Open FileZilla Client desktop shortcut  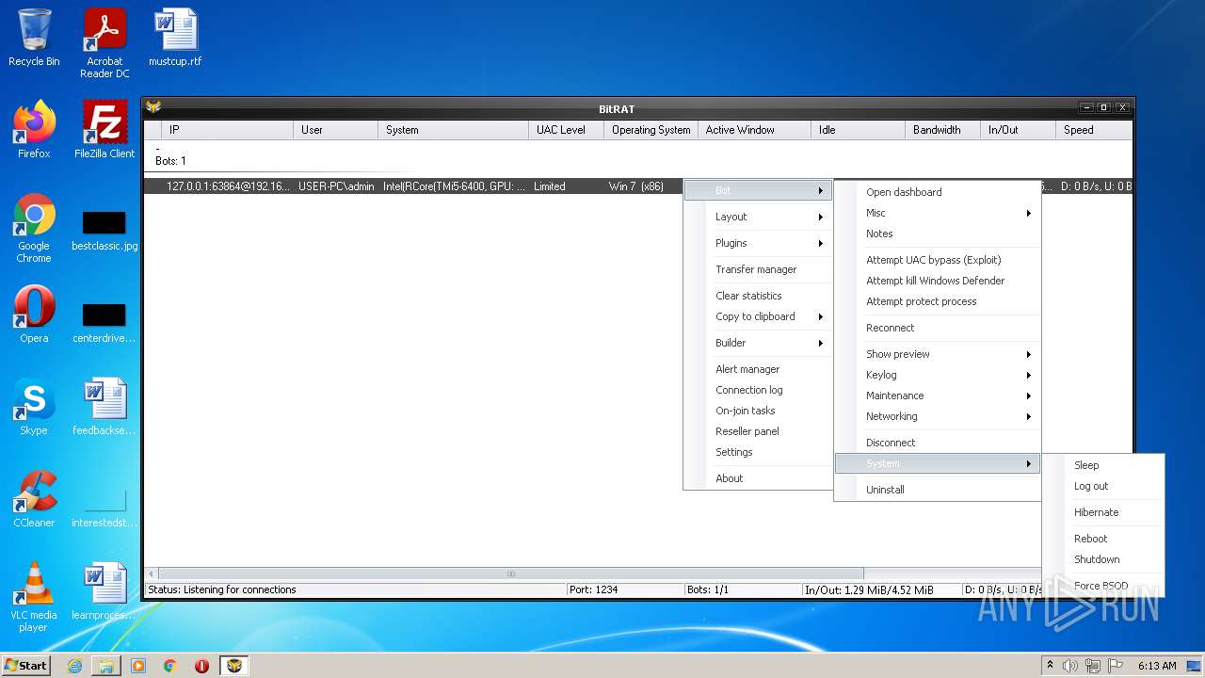[x=104, y=130]
